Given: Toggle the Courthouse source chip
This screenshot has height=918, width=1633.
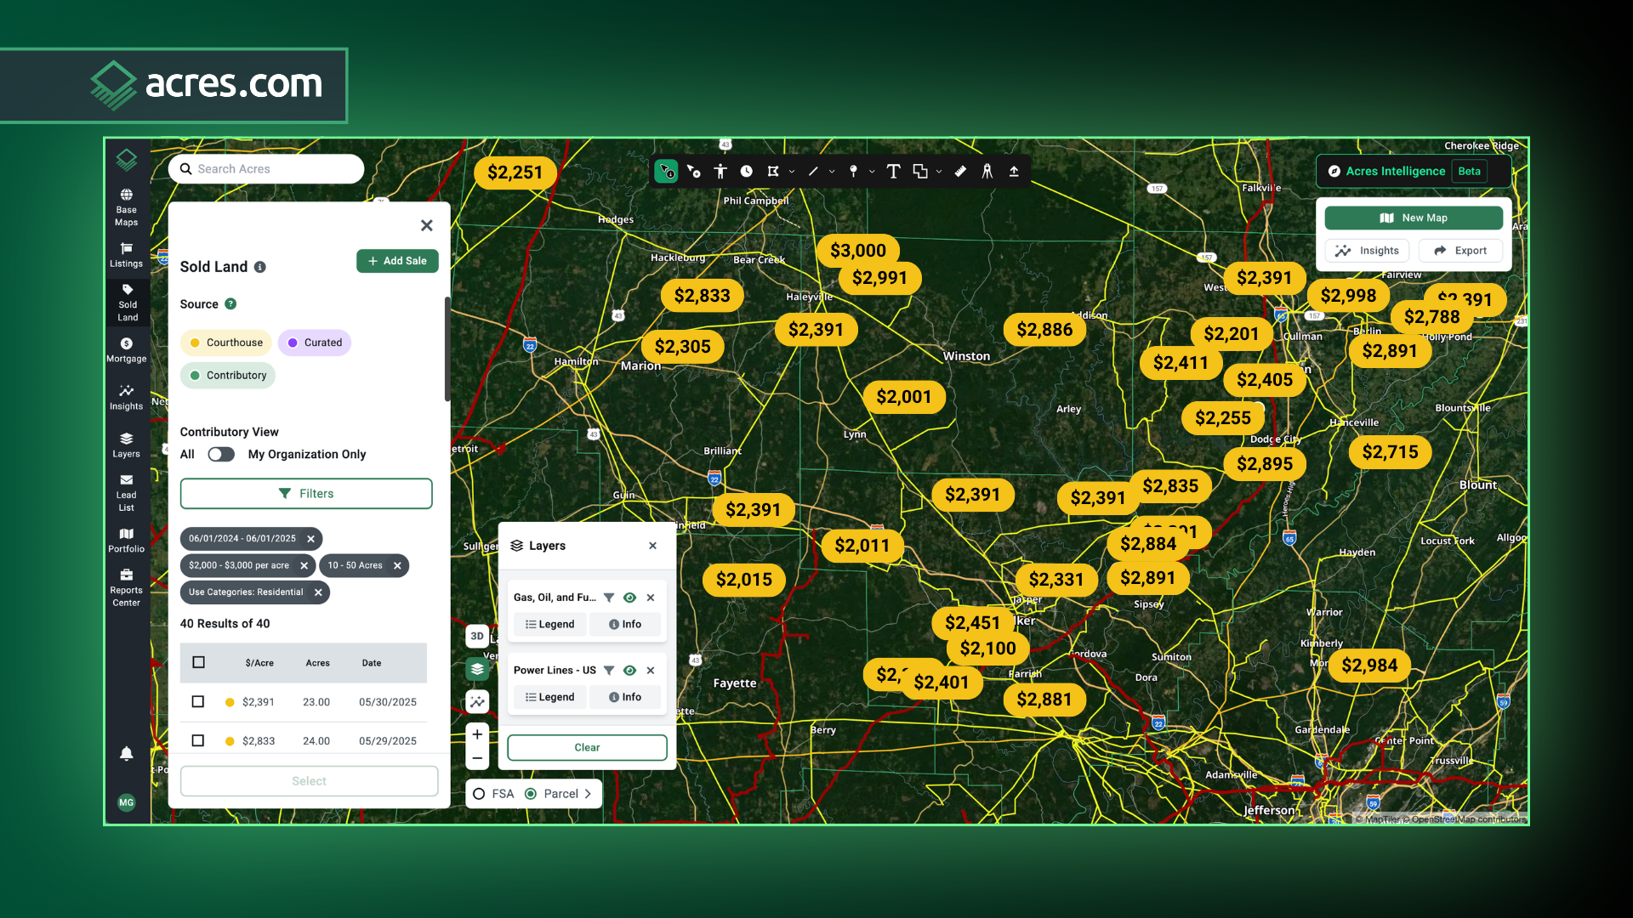Looking at the screenshot, I should click(226, 343).
